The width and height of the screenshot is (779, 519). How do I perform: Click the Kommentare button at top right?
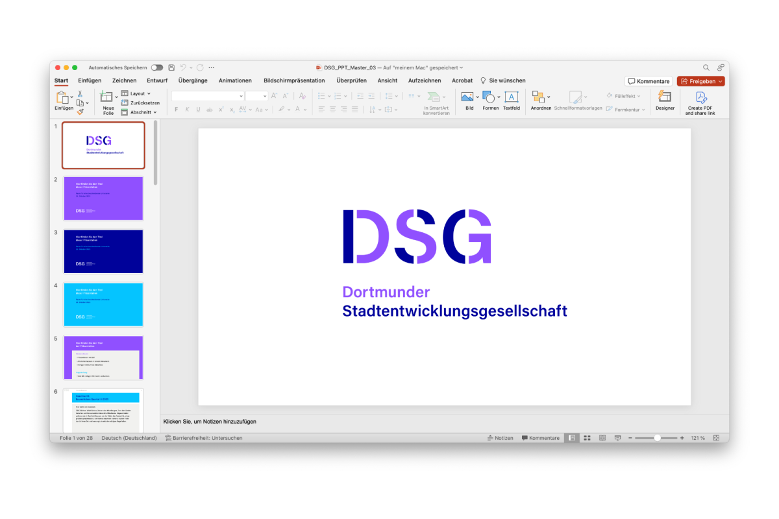click(649, 81)
